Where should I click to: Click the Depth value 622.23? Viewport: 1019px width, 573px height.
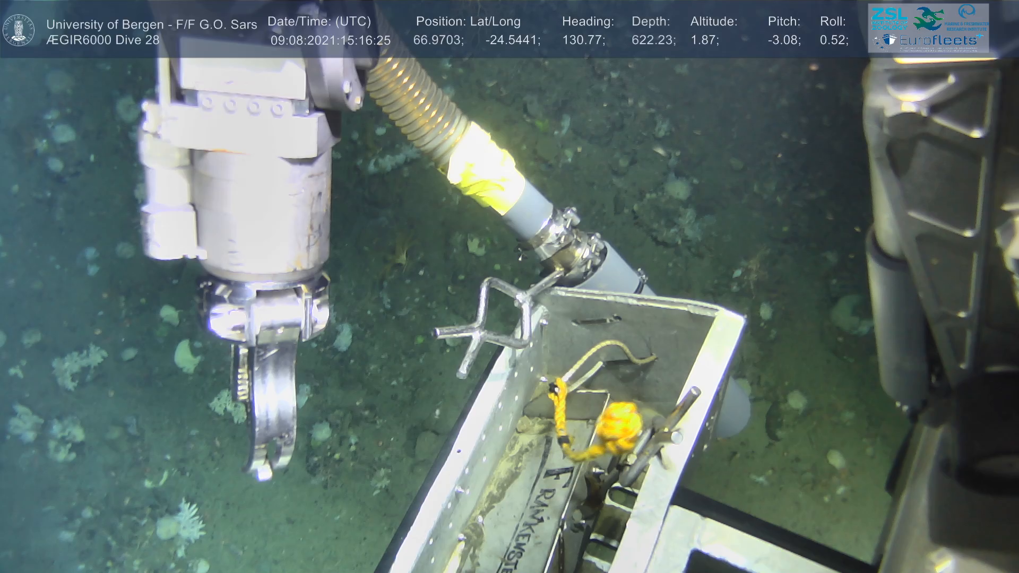653,40
